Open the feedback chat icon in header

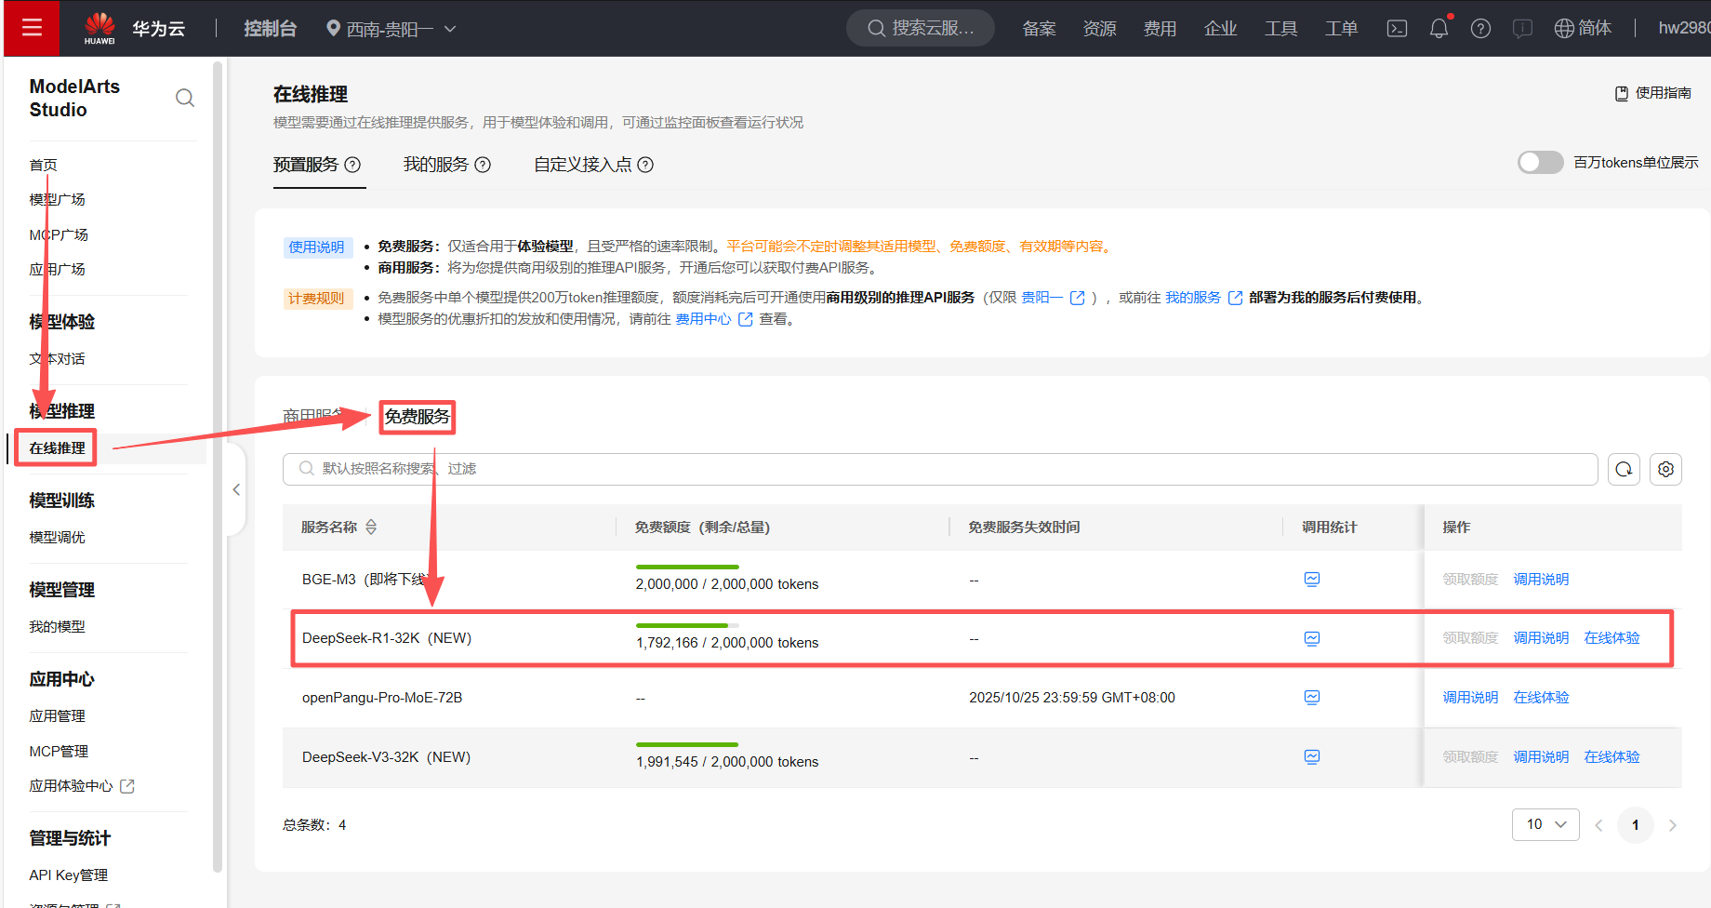coord(1522,29)
